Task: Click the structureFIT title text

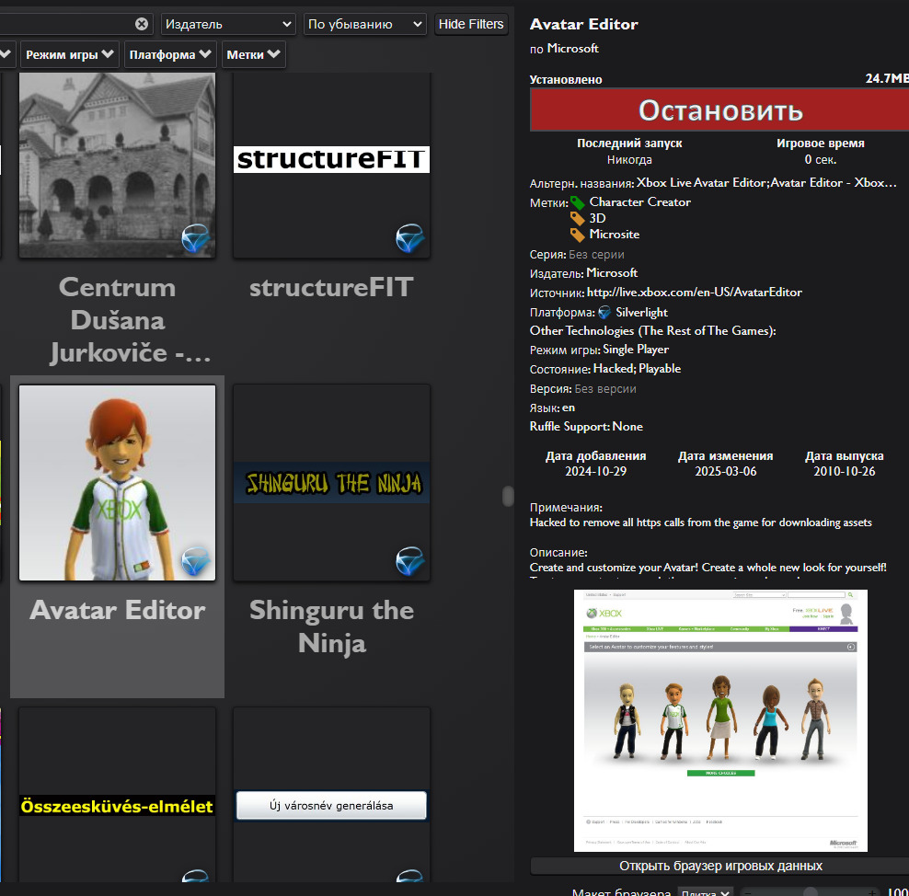Action: [x=331, y=287]
